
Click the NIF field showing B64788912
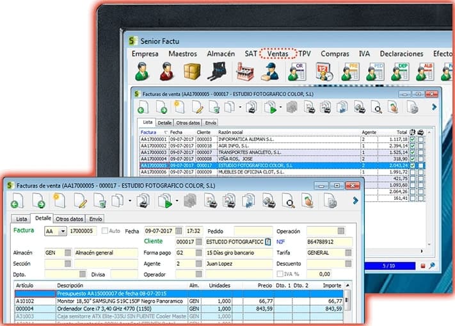click(x=329, y=242)
